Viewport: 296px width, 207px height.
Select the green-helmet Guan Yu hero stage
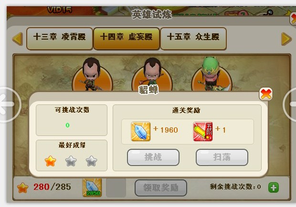(x=211, y=74)
